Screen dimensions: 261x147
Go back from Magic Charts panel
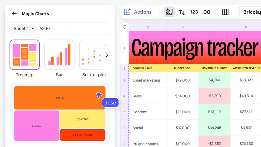14,14
